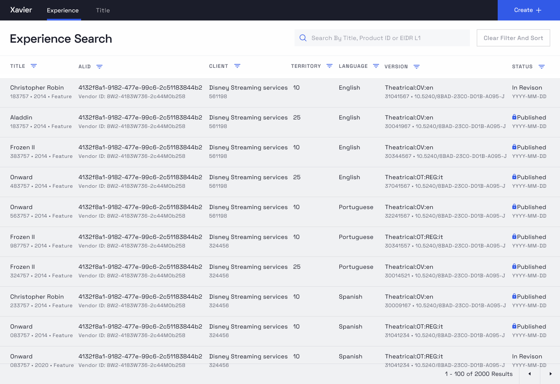Click Clear Filter And Sort button
The height and width of the screenshot is (384, 560).
tap(513, 38)
